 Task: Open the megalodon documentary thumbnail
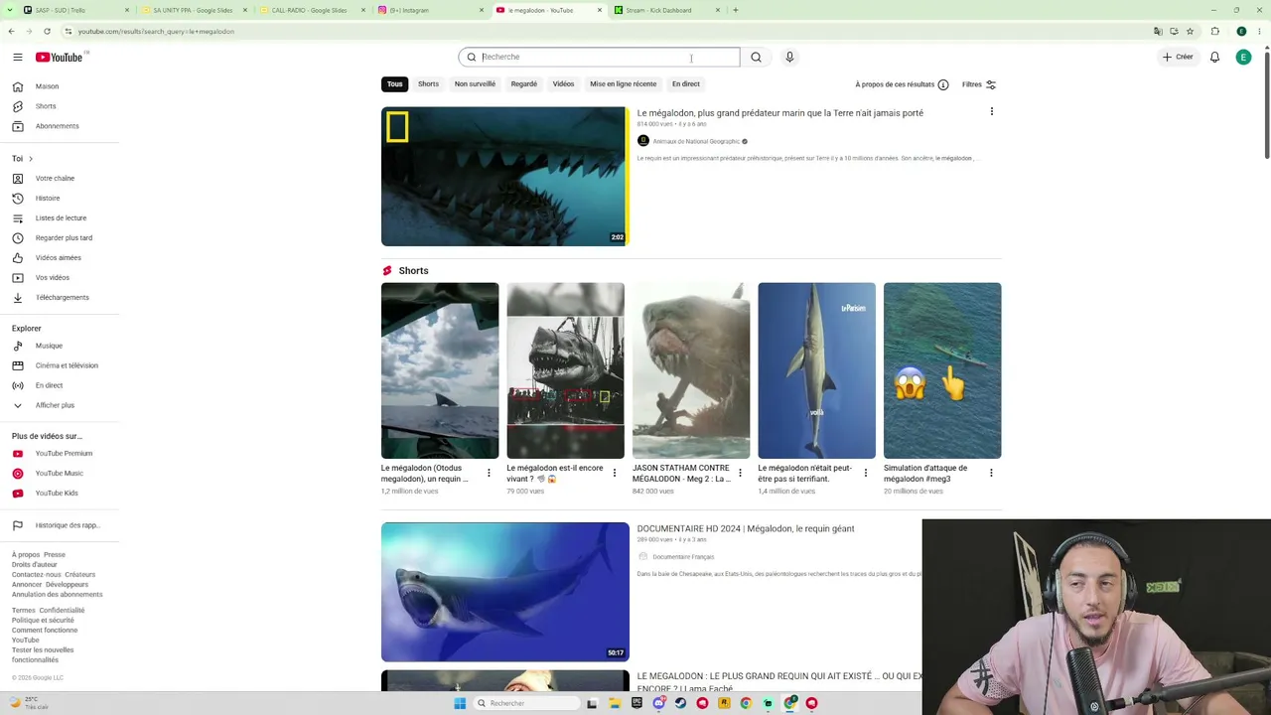point(504,592)
